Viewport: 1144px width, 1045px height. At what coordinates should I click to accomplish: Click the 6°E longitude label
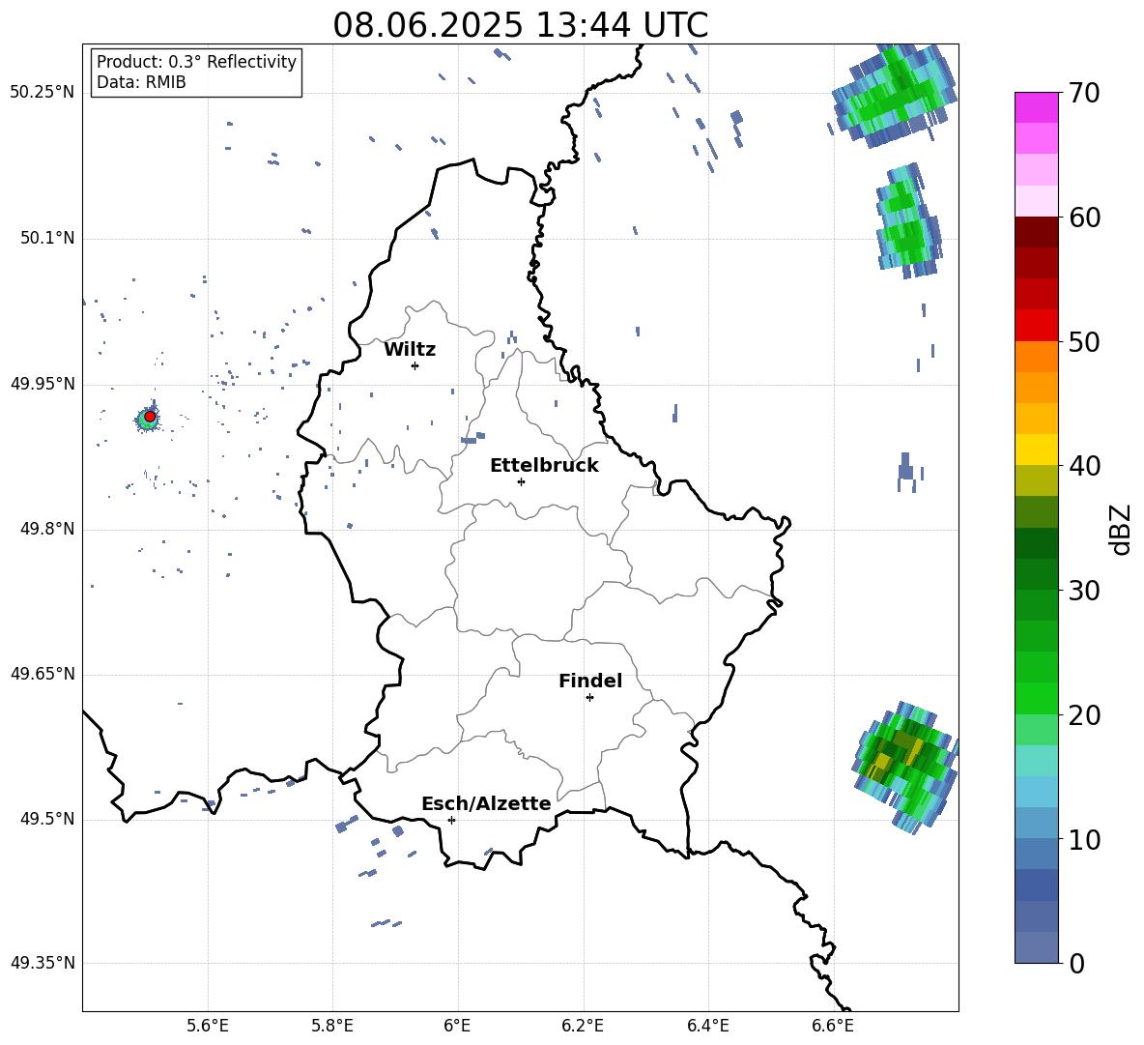(x=457, y=1026)
